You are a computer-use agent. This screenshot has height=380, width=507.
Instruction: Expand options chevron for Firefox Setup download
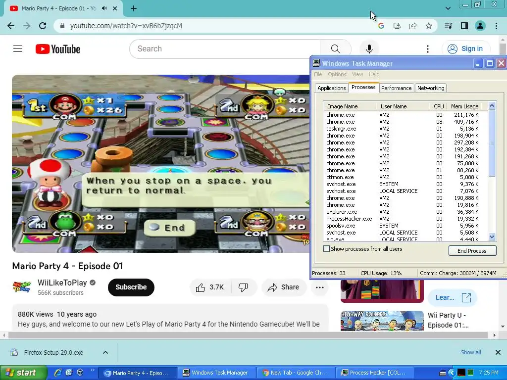[105, 352]
